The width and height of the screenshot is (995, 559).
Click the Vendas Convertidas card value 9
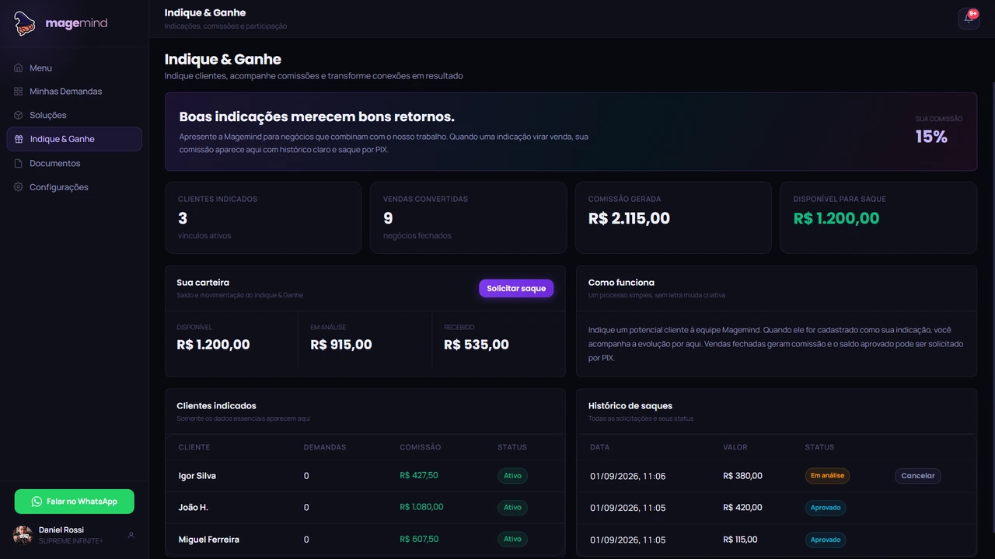388,218
